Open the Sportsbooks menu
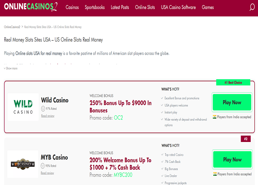 95,7
